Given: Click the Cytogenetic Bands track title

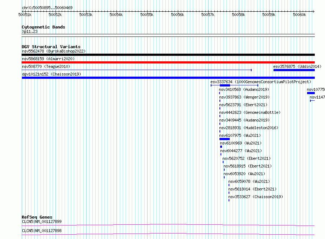Looking at the screenshot, I should click(x=43, y=27).
